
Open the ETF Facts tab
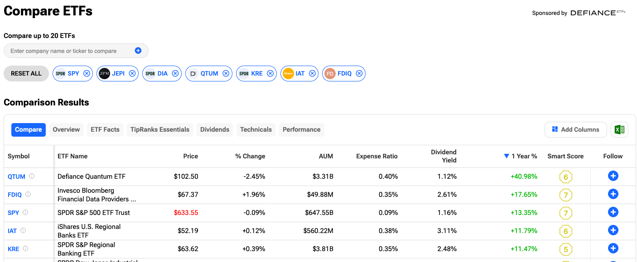click(x=105, y=129)
